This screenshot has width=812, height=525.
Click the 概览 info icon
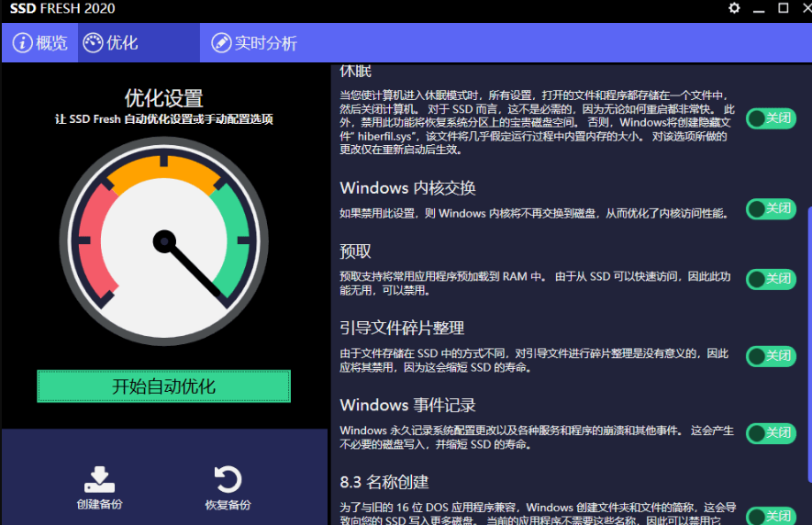click(x=22, y=43)
